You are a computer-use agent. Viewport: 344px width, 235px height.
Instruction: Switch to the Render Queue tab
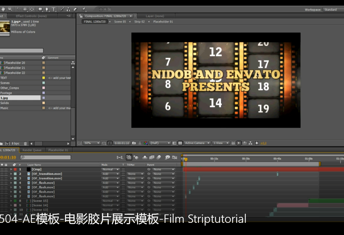[x=32, y=150]
